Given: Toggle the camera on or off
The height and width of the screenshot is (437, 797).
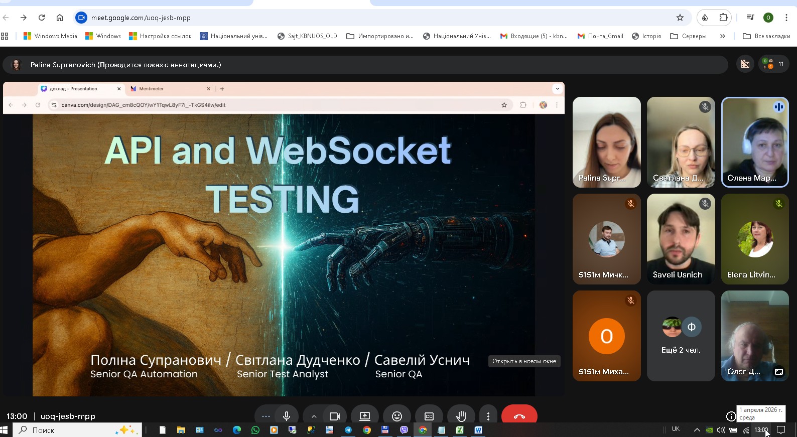Looking at the screenshot, I should (335, 416).
